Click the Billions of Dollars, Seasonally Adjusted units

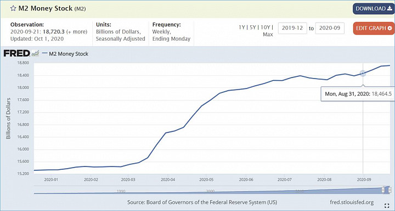[x=120, y=35]
